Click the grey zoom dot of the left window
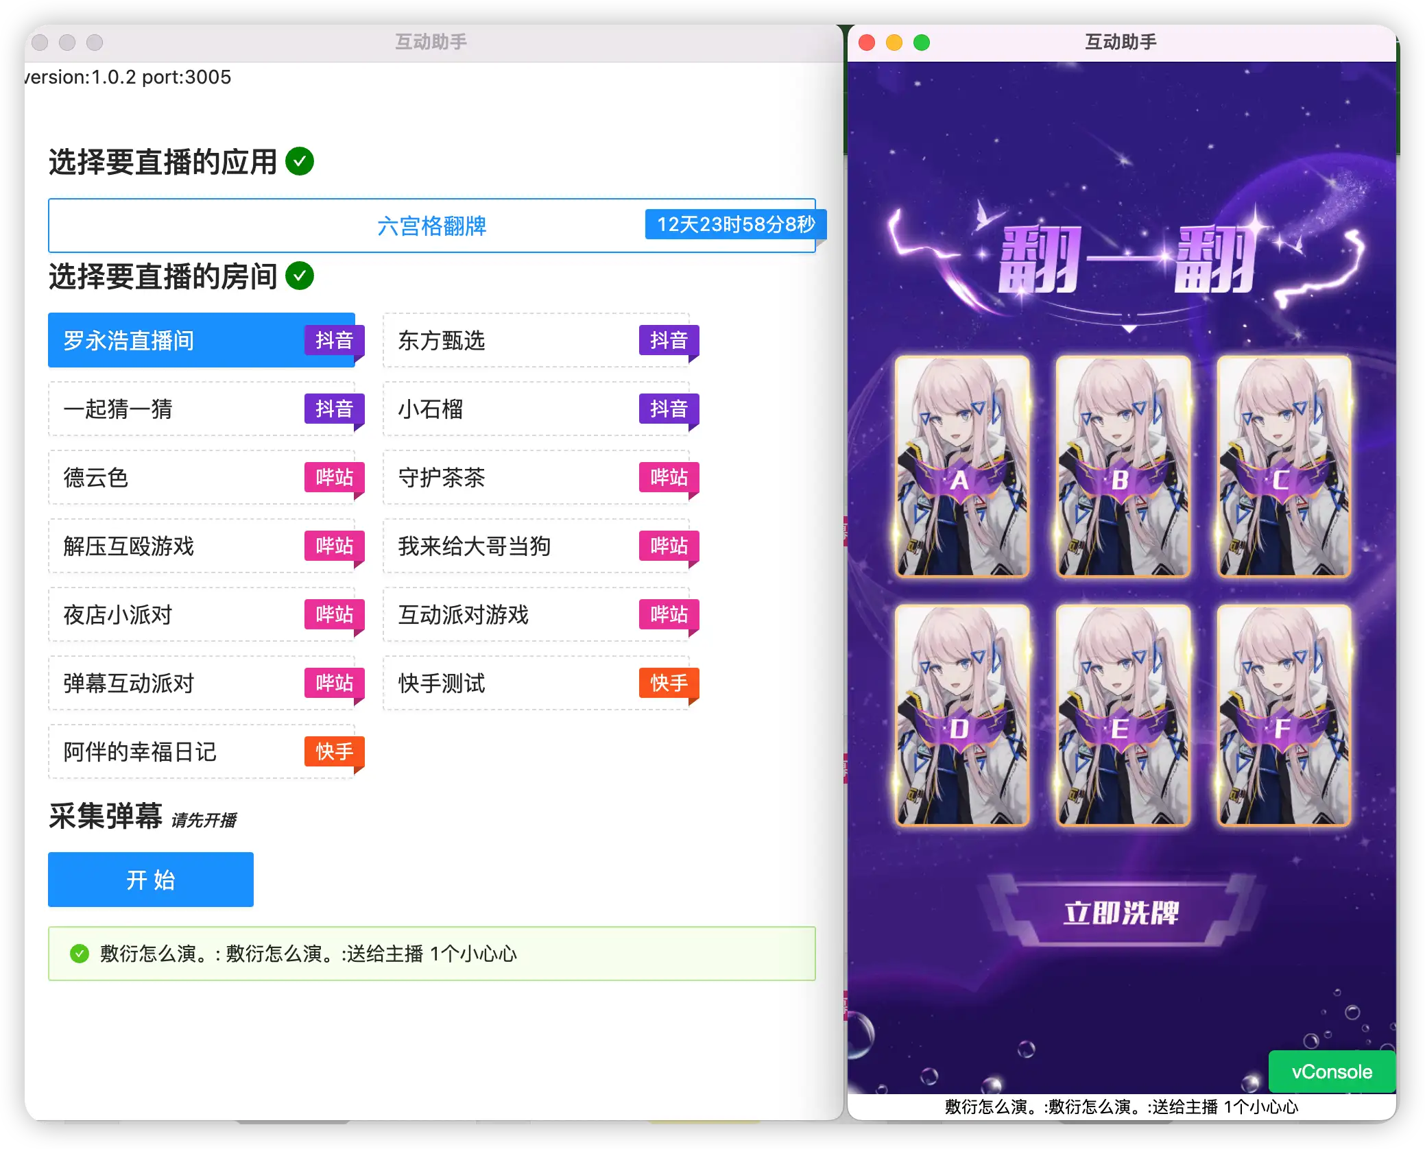This screenshot has width=1425, height=1149. pyautogui.click(x=95, y=43)
